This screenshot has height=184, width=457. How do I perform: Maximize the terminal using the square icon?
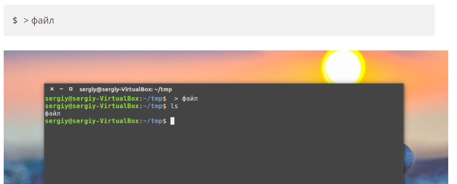71,89
